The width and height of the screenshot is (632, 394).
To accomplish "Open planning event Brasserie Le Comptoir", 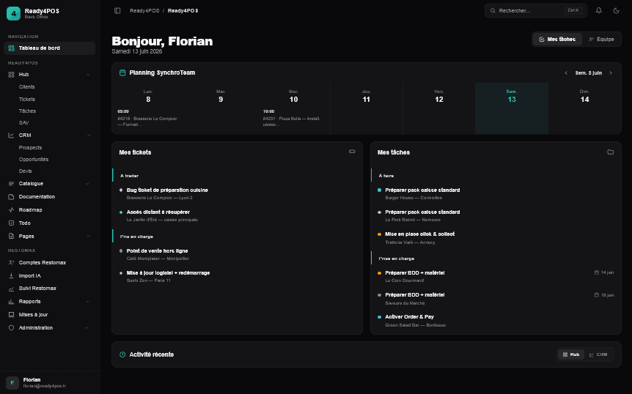I will coord(147,119).
